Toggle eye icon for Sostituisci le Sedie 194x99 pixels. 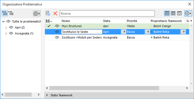pos(57,32)
